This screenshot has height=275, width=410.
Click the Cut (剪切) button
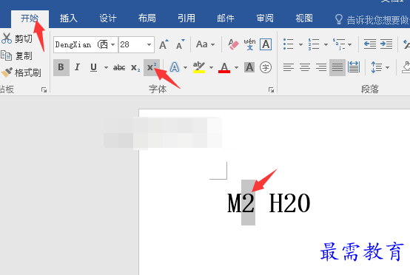[17, 39]
